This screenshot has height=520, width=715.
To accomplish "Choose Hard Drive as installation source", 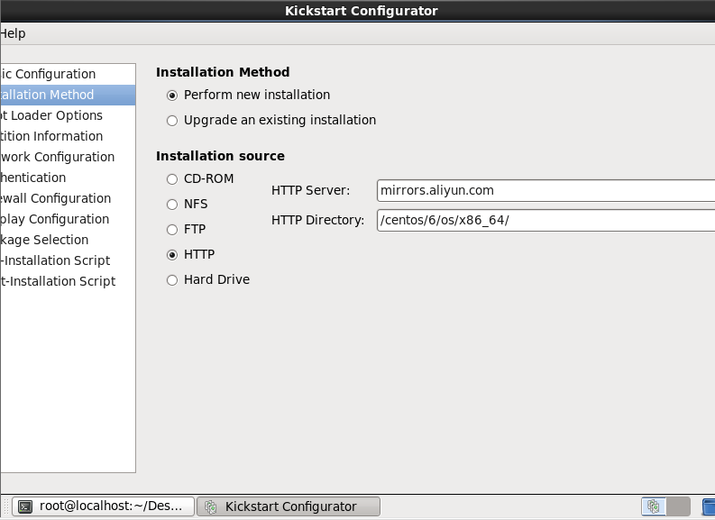I will (172, 280).
